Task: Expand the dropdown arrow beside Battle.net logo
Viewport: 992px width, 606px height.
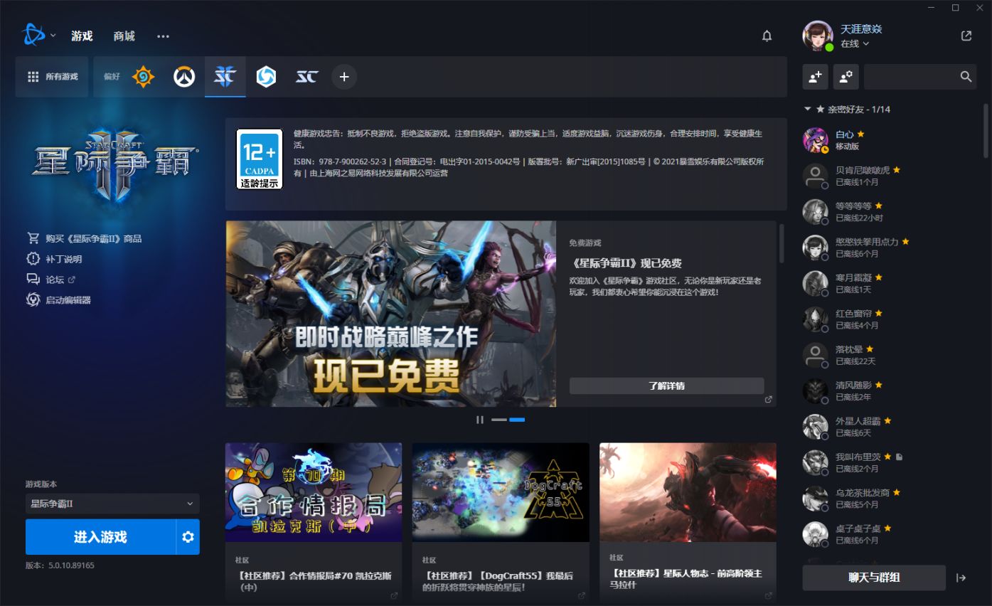Action: pos(53,36)
